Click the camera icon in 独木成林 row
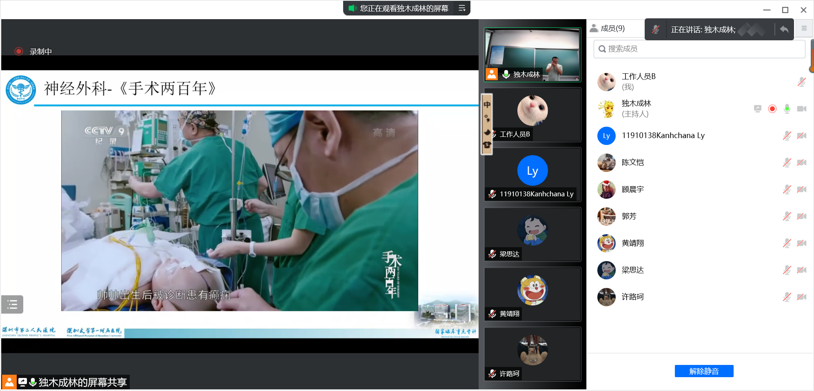 coord(802,109)
